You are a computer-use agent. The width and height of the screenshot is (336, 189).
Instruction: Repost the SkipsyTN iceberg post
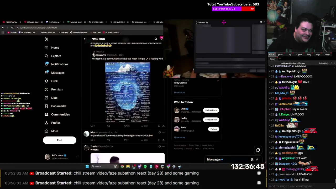click(108, 126)
